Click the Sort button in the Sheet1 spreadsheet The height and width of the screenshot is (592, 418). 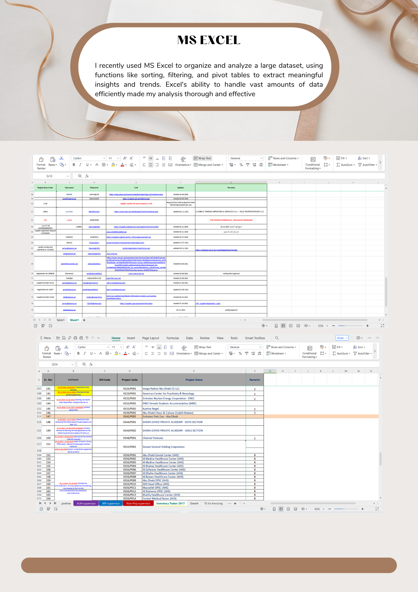364,158
